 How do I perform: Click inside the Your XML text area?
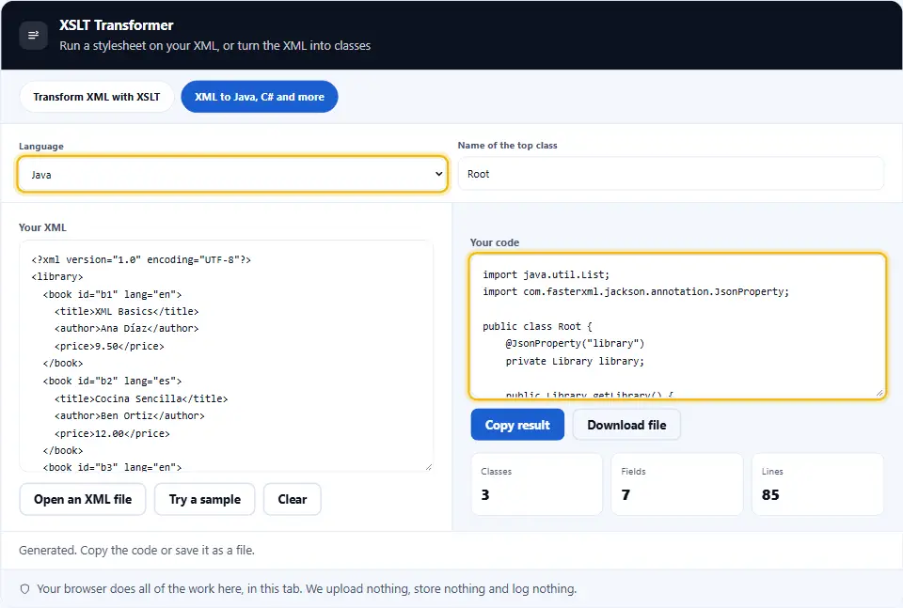[x=227, y=357]
